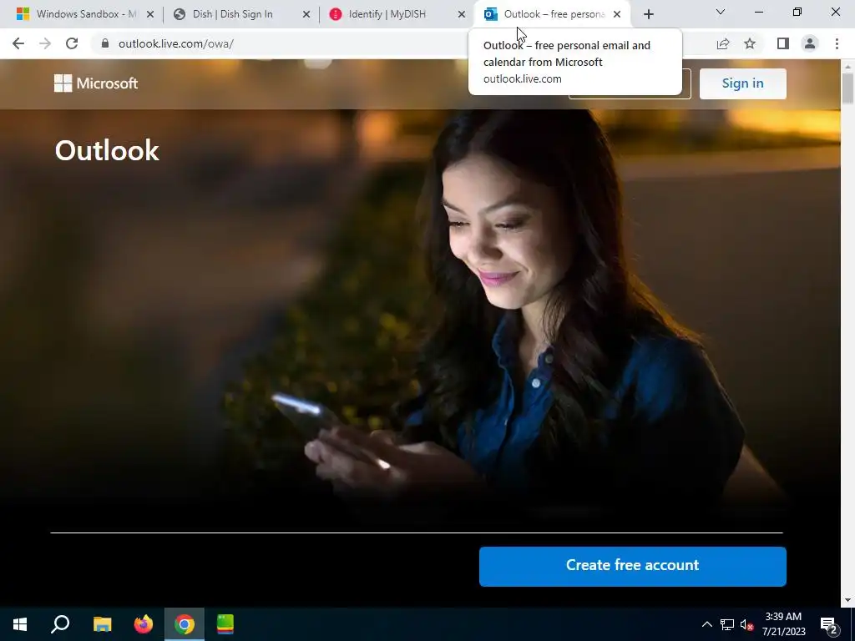Open the clock showing 3:39 AM

pyautogui.click(x=783, y=624)
